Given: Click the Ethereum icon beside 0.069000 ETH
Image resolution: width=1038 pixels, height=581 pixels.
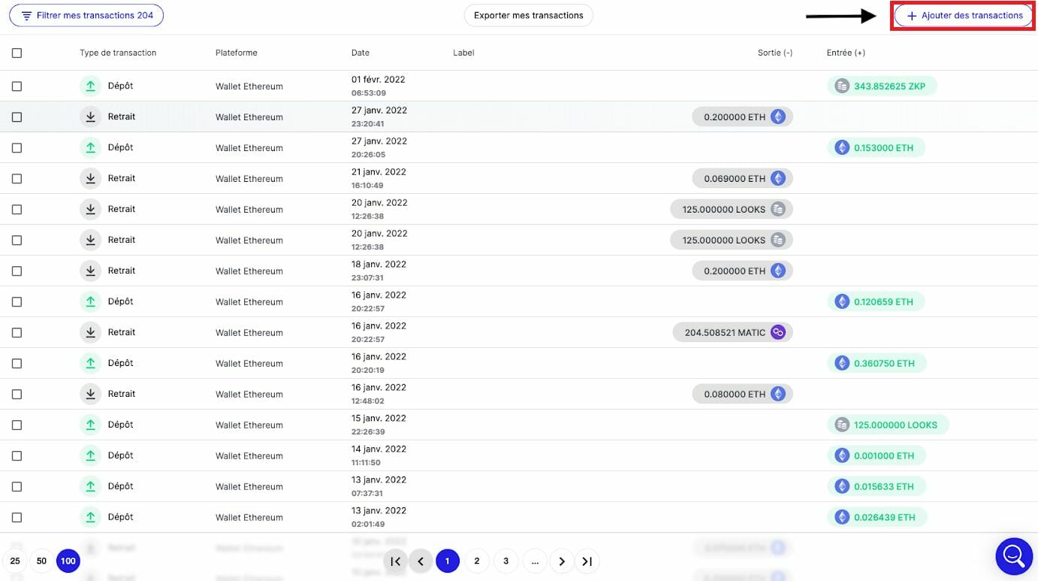Looking at the screenshot, I should click(778, 179).
